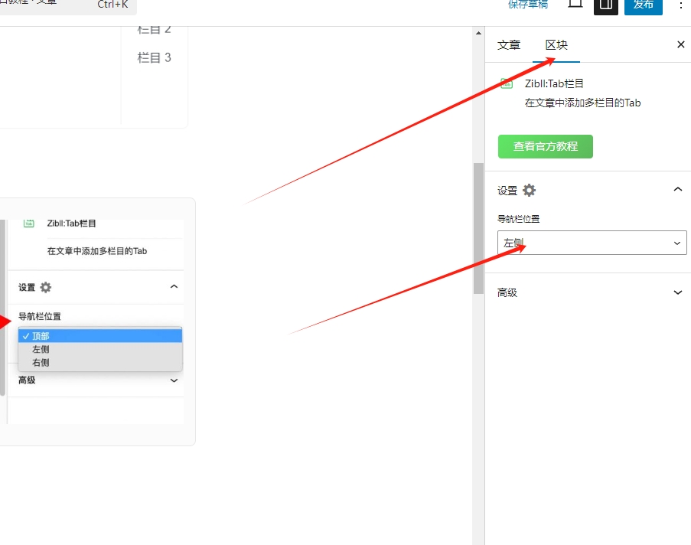The height and width of the screenshot is (545, 691).
Task: Expand the 高级 section
Action: [677, 292]
